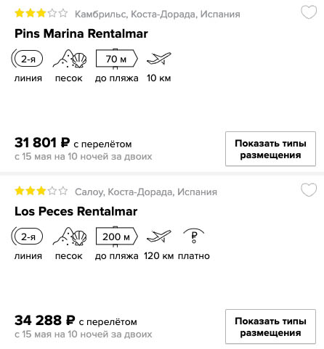The image size is (324, 349).
Task: Click airplane icon showing 120 km
Action: (x=159, y=237)
